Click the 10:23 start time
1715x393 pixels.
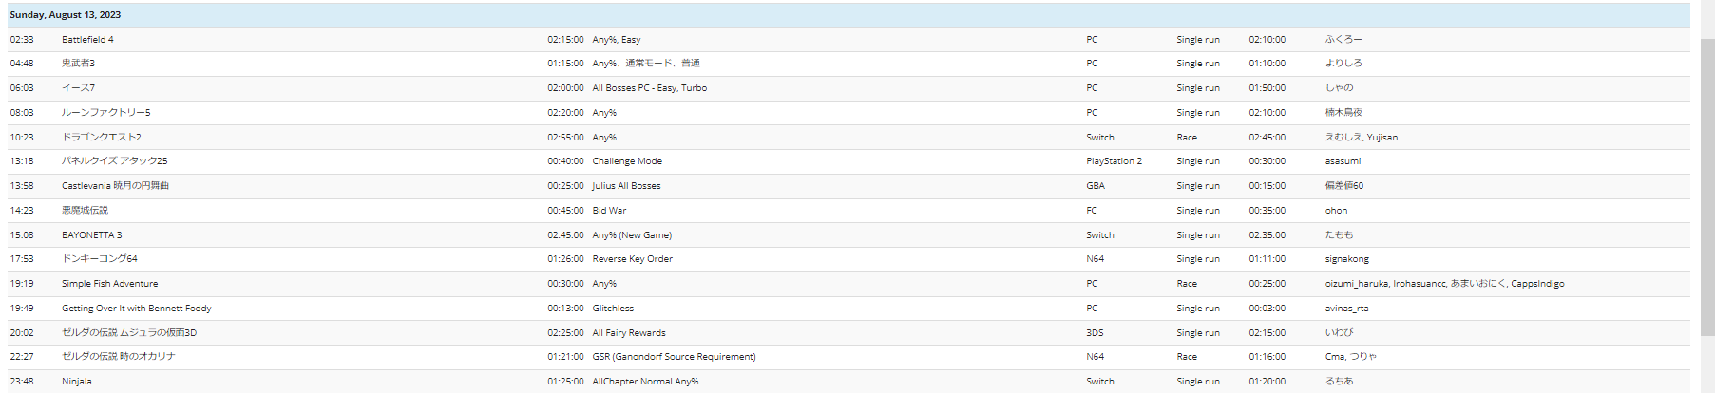point(22,138)
